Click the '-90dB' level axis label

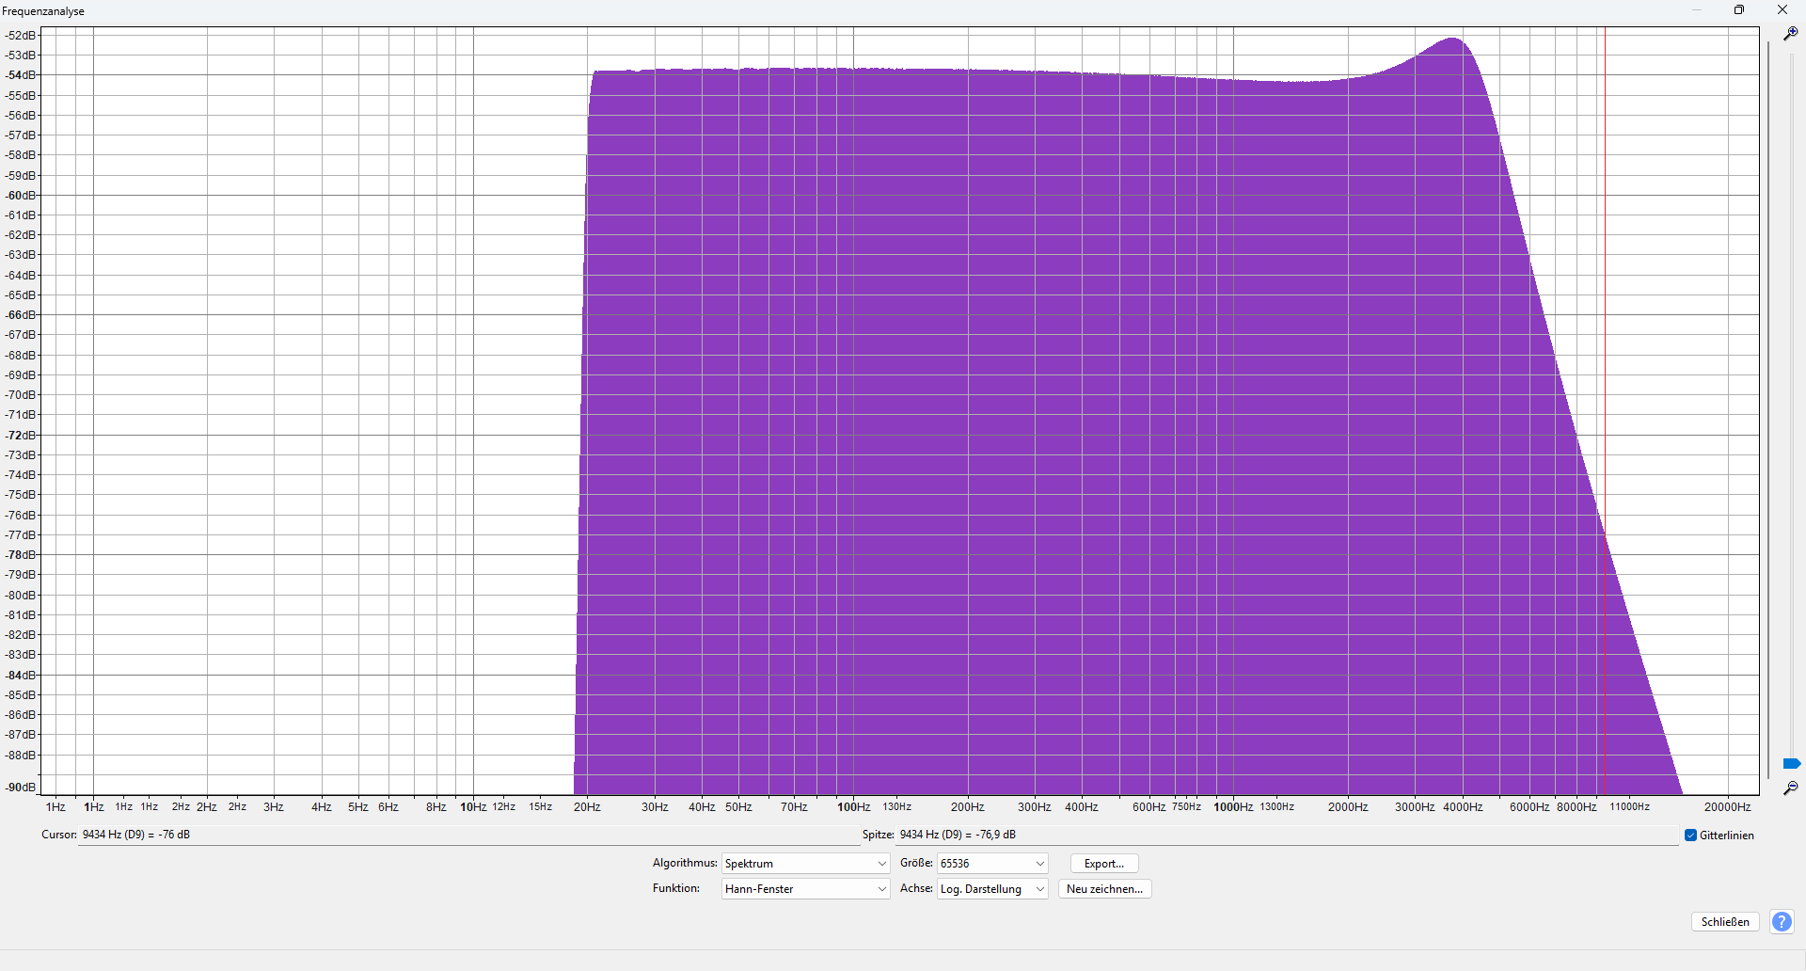(21, 788)
